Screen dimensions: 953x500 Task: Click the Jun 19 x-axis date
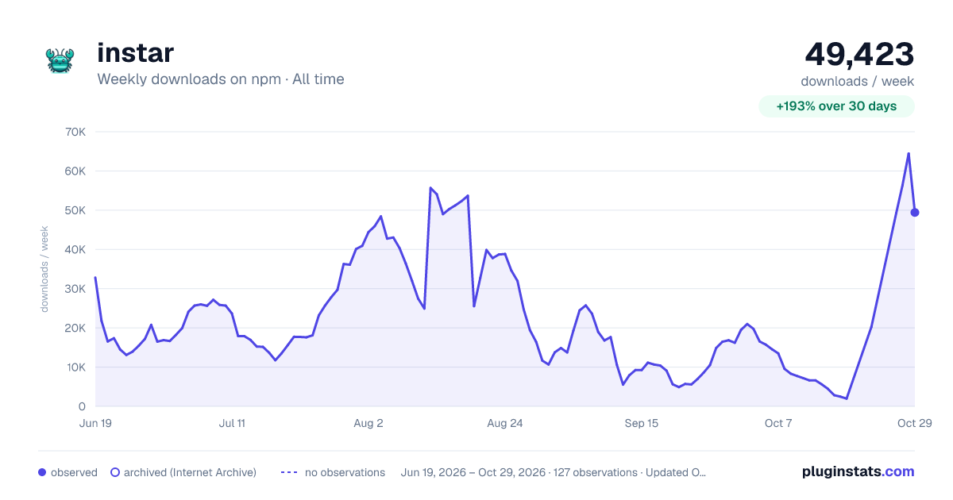click(x=95, y=423)
